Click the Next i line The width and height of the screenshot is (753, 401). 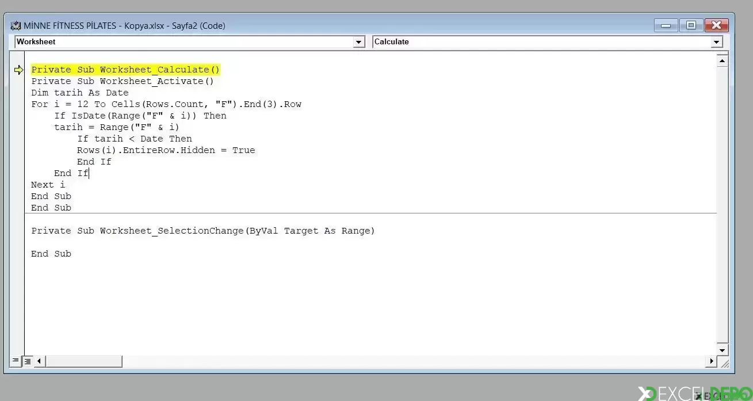coord(48,185)
